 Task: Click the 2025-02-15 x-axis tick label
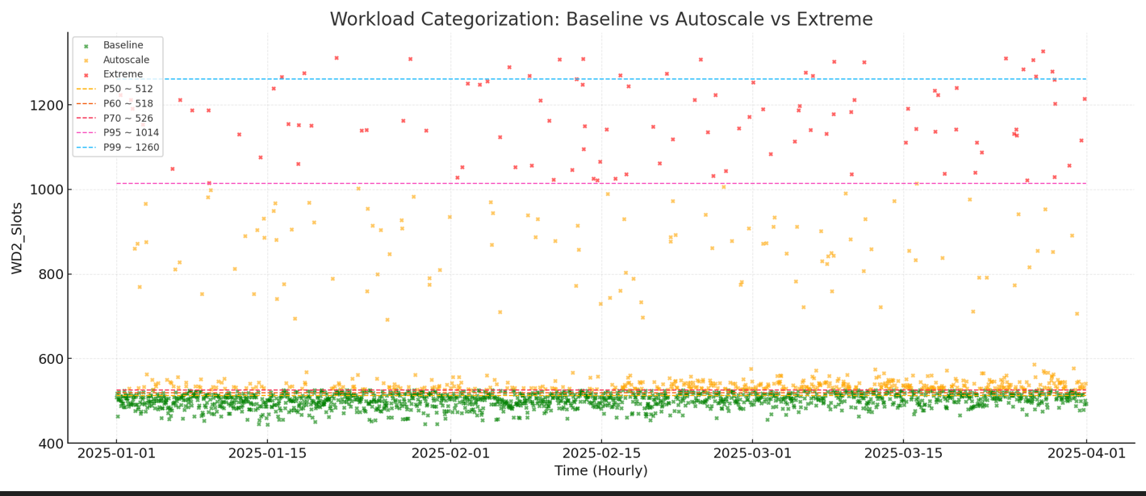point(601,454)
